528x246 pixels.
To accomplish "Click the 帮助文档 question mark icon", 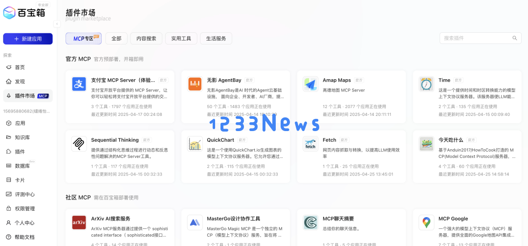I will pos(9,237).
